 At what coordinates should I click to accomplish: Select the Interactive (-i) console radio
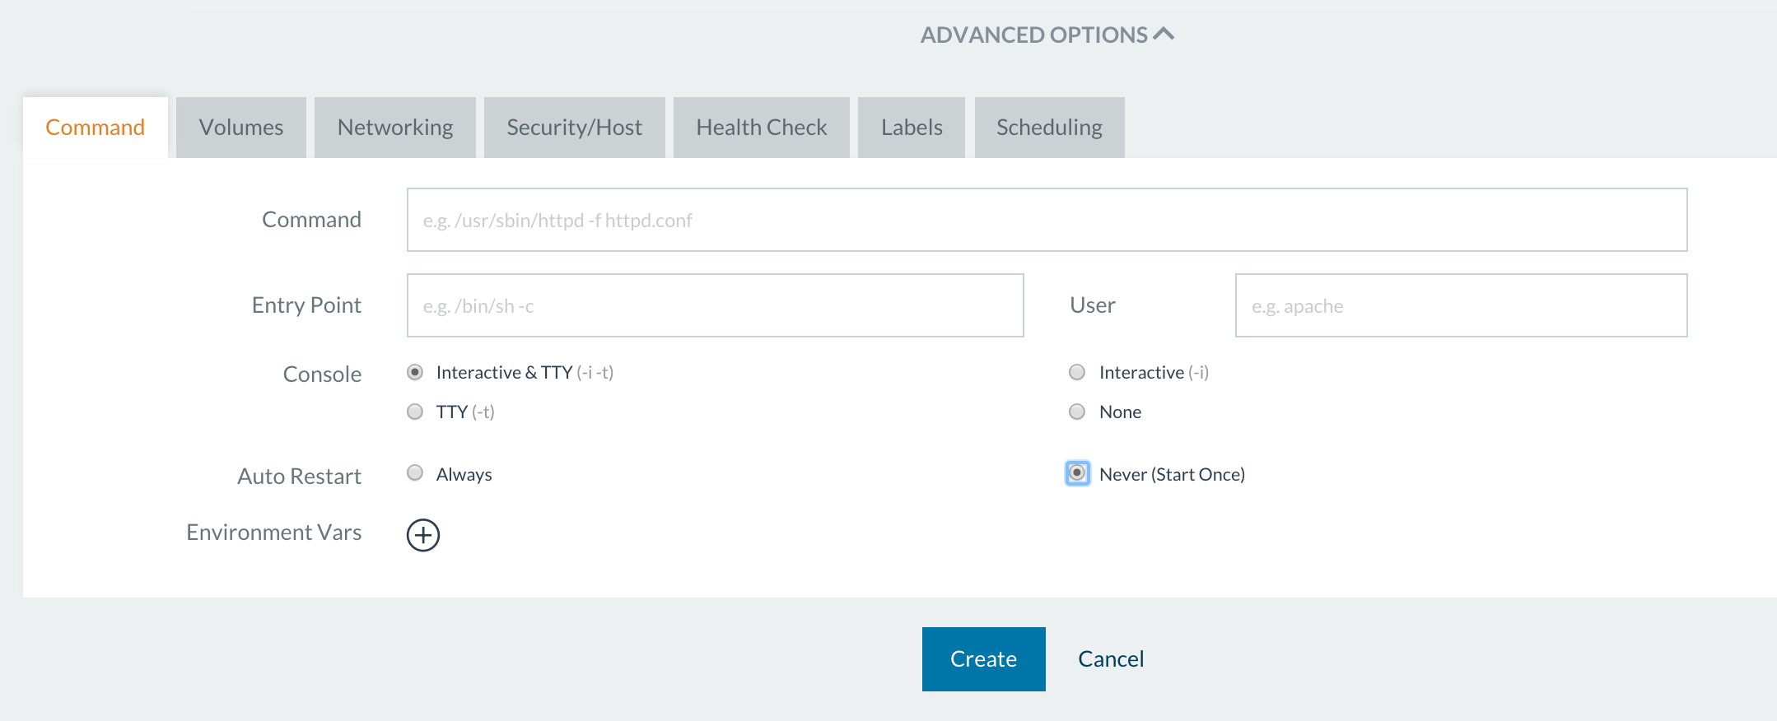pyautogui.click(x=1076, y=372)
